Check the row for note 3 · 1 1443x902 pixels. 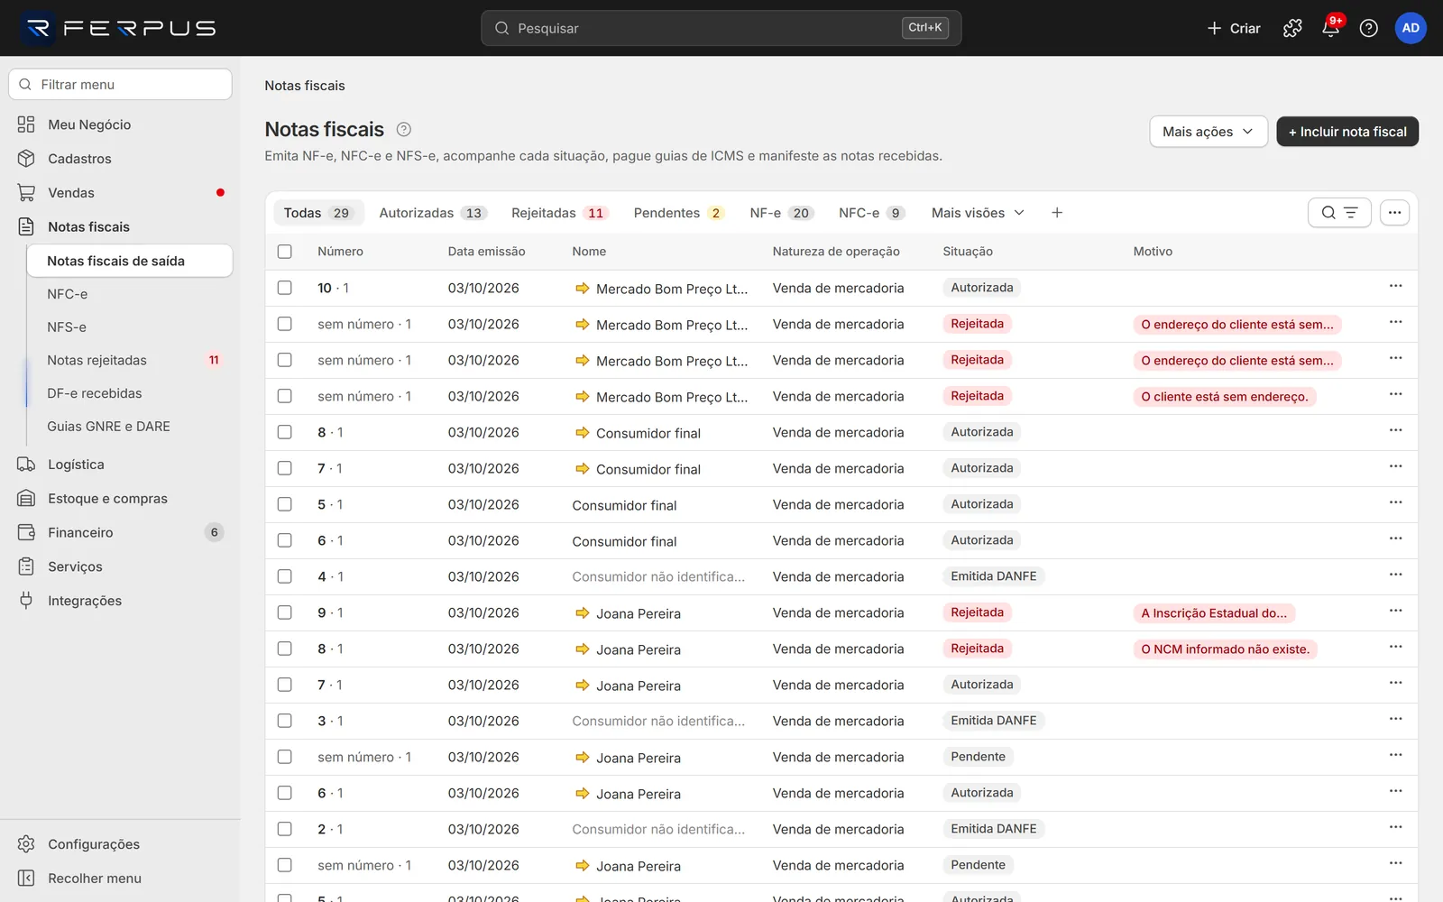(285, 721)
